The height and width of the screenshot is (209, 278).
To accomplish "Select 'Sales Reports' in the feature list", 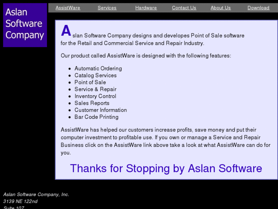I will pyautogui.click(x=92, y=103).
